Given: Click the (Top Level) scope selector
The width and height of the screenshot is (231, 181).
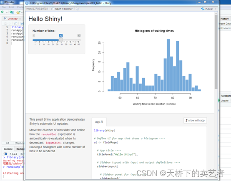Looking at the screenshot, I should pyautogui.click(x=19, y=143).
